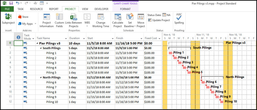Screen dimensions: 257x110
Task: Switch to the RESOURCE tab
Action: [36, 9]
